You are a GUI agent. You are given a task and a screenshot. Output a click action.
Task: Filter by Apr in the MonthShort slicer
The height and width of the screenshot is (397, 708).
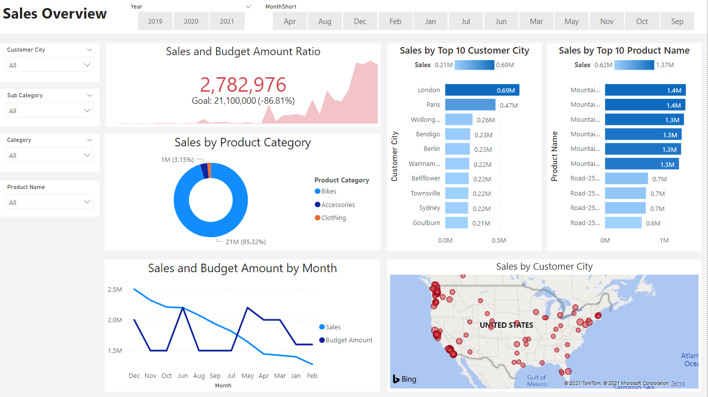(289, 21)
